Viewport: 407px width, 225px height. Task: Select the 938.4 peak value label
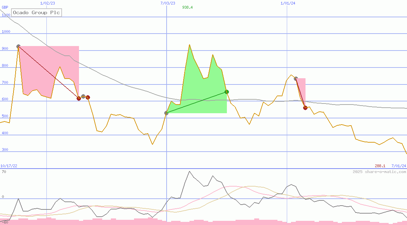click(x=187, y=7)
